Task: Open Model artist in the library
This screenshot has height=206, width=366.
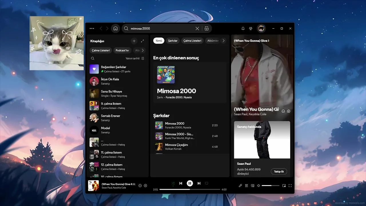Action: (x=117, y=130)
